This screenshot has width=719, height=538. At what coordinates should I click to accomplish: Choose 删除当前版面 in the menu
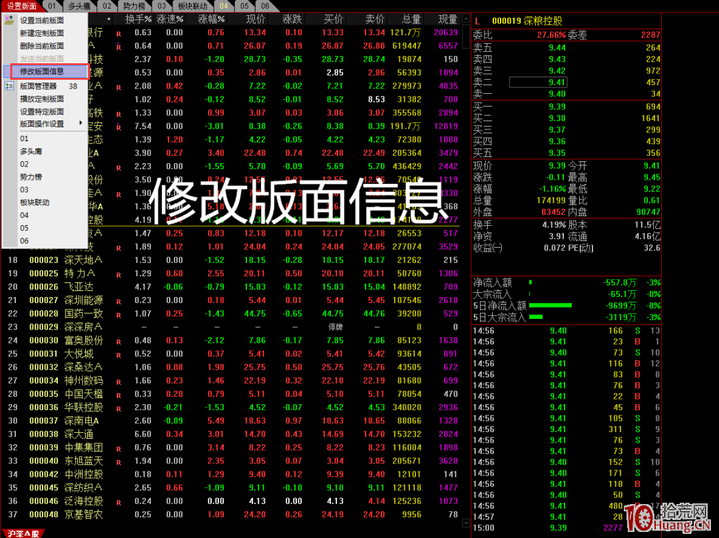coord(42,46)
